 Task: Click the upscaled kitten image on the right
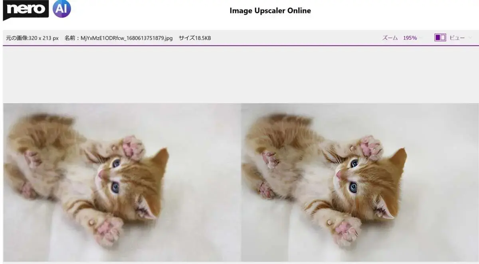360,182
